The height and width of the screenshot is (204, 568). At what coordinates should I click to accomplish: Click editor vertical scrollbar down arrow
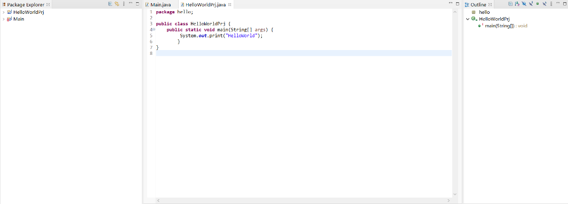point(455,194)
